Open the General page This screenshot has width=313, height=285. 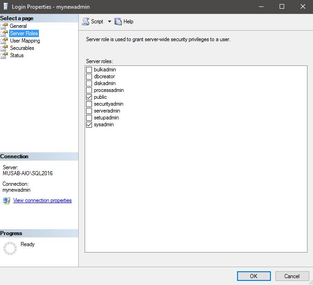tap(18, 26)
